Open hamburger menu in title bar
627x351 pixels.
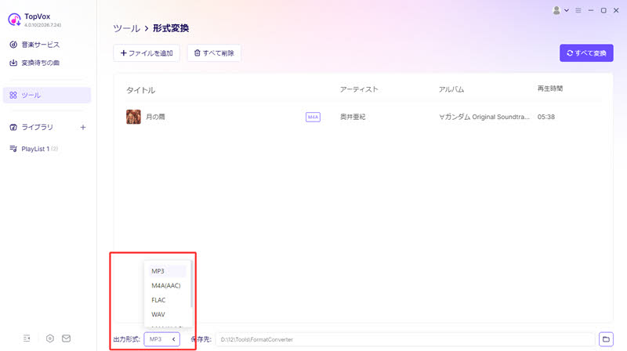(x=578, y=10)
